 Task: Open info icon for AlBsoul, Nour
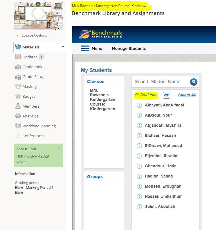coord(139,115)
